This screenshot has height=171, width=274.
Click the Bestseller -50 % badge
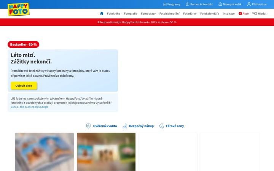coord(23,44)
